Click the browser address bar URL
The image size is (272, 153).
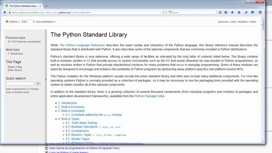(x=68, y=12)
